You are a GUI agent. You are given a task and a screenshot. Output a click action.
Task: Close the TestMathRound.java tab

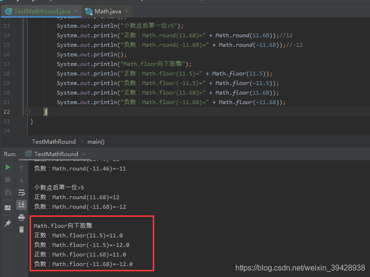(x=76, y=11)
